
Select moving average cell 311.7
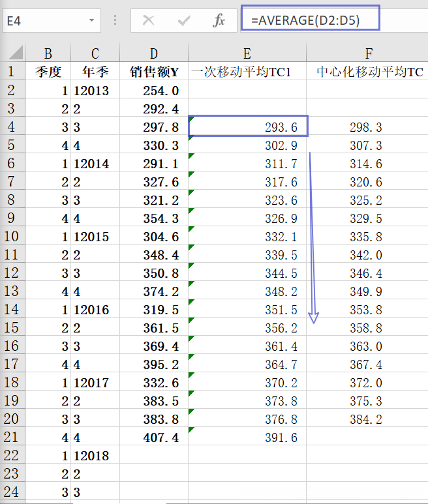pos(247,162)
